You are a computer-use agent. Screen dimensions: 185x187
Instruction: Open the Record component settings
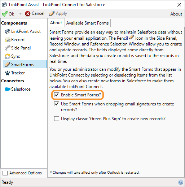(18, 40)
